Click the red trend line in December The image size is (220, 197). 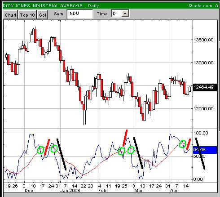(47, 147)
